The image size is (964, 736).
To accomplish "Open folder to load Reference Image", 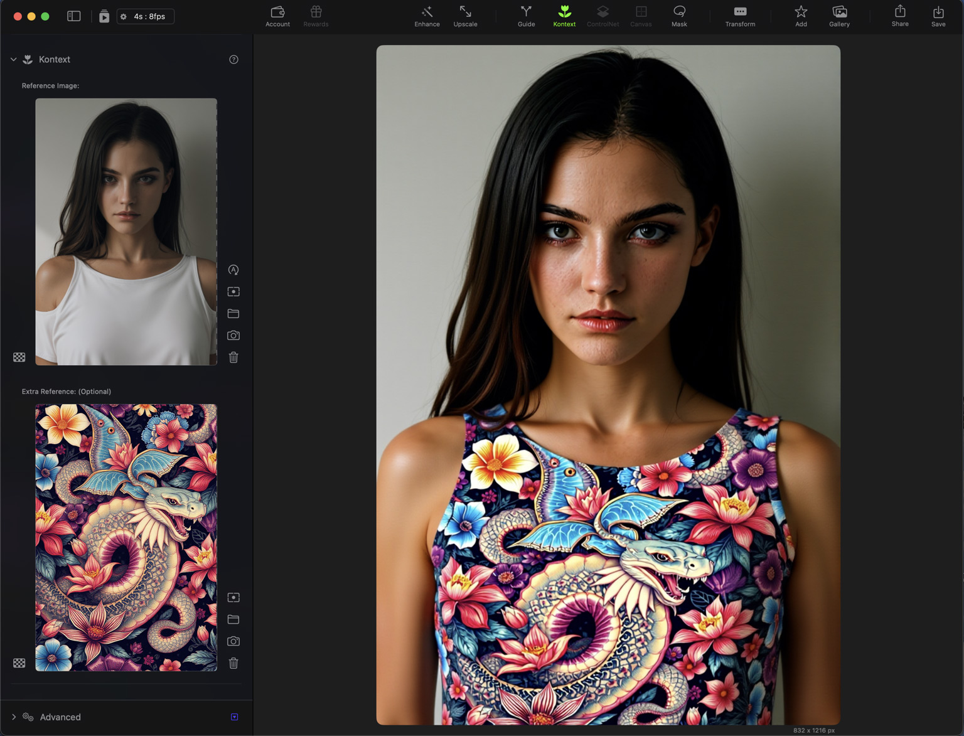I will point(233,314).
